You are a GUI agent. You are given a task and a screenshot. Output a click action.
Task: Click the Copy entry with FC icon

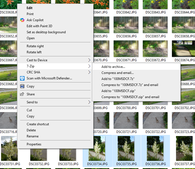tap(55, 86)
